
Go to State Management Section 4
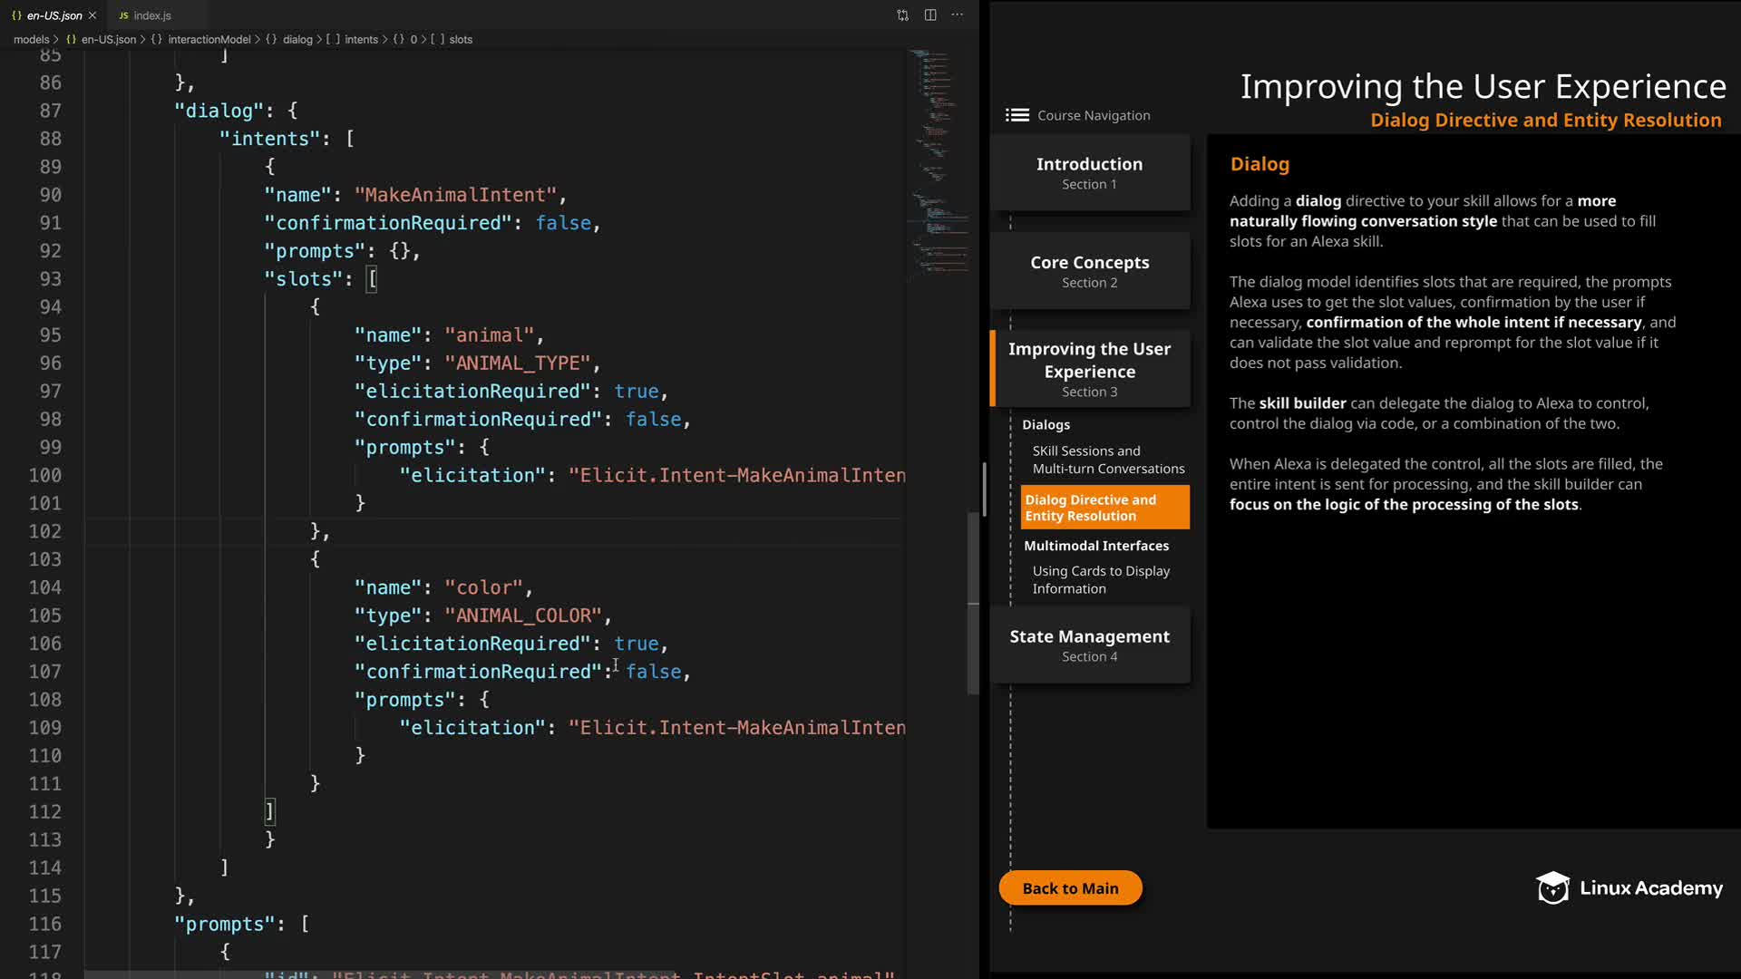[x=1089, y=645]
